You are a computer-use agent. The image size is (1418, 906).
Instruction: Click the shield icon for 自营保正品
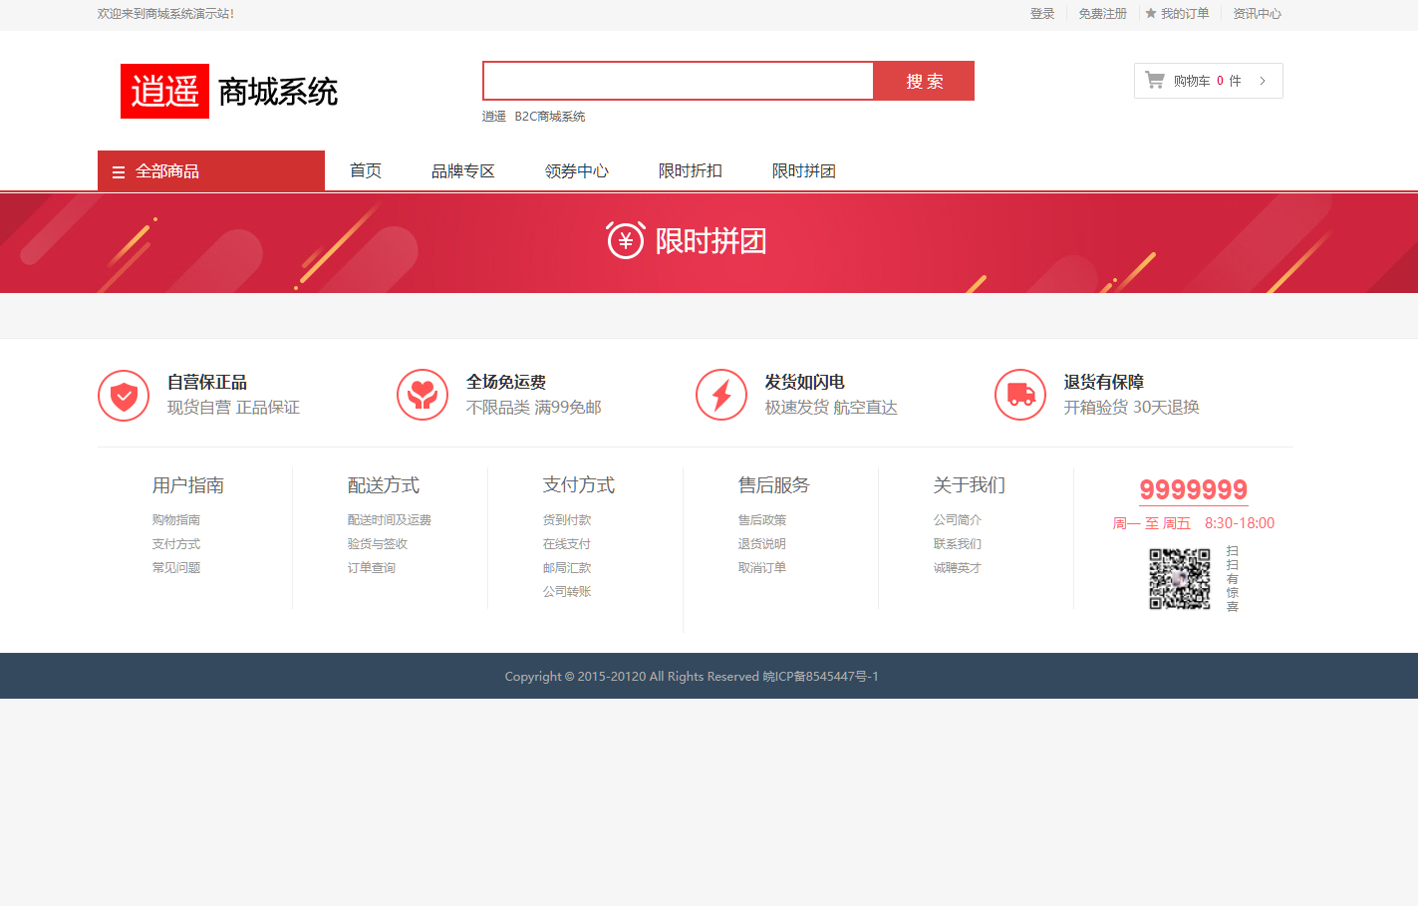coord(124,396)
